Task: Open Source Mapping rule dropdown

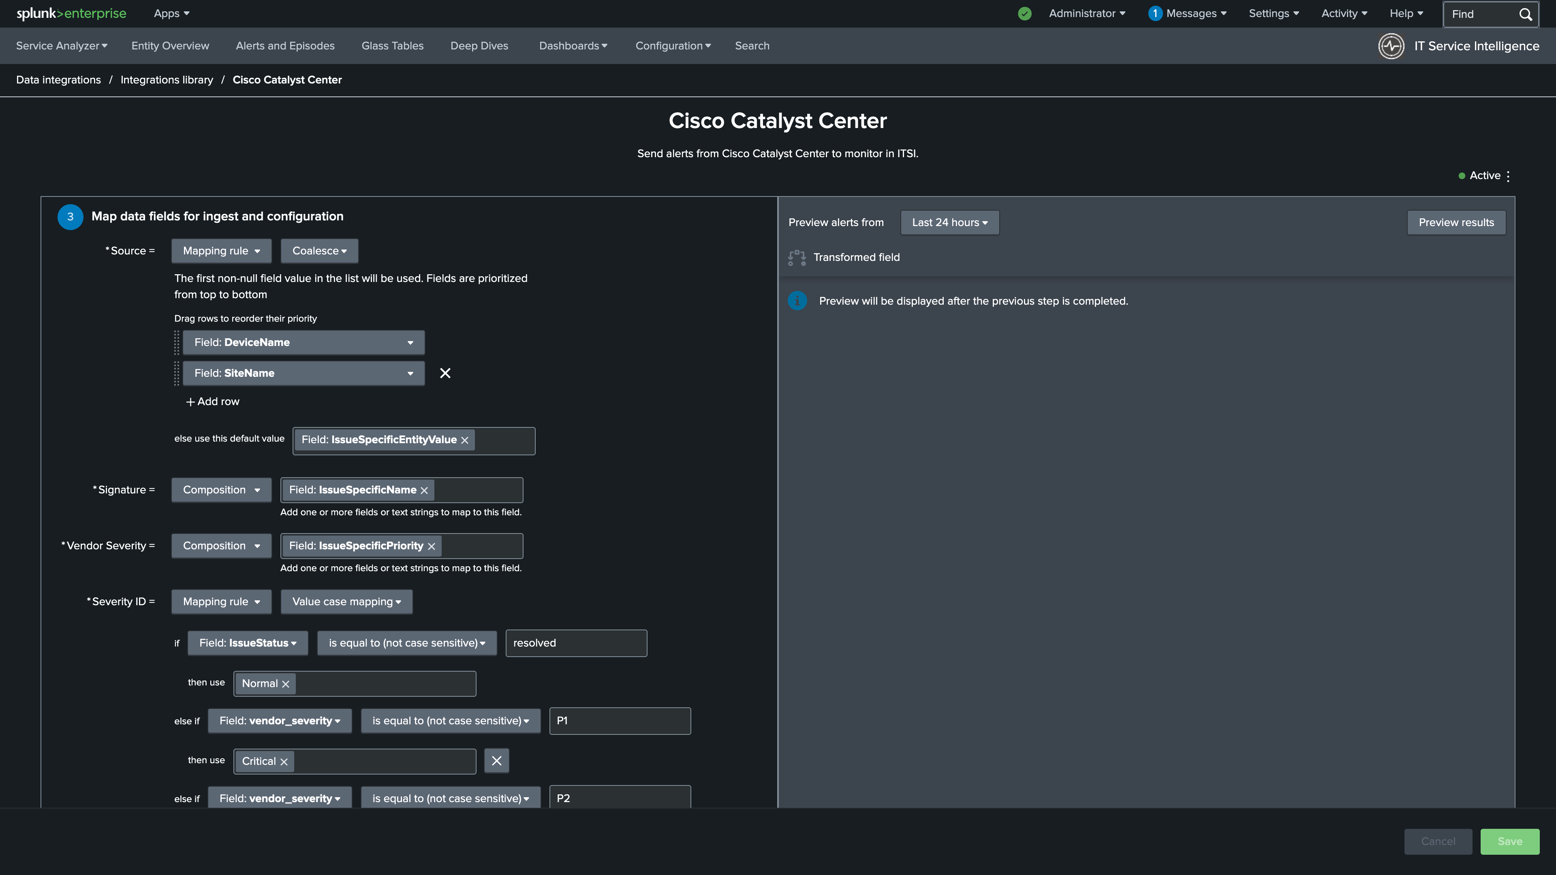Action: click(221, 251)
